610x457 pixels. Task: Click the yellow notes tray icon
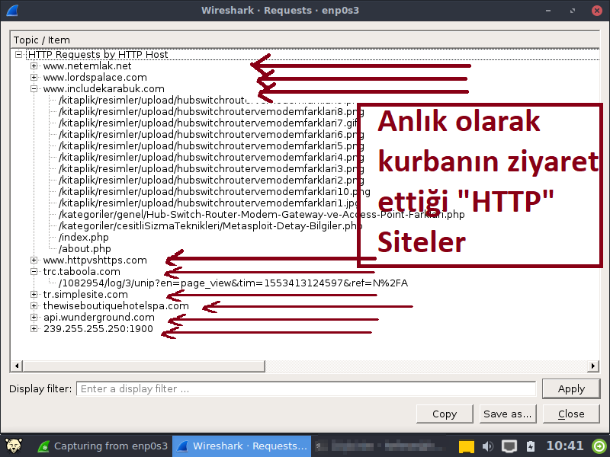tap(467, 446)
